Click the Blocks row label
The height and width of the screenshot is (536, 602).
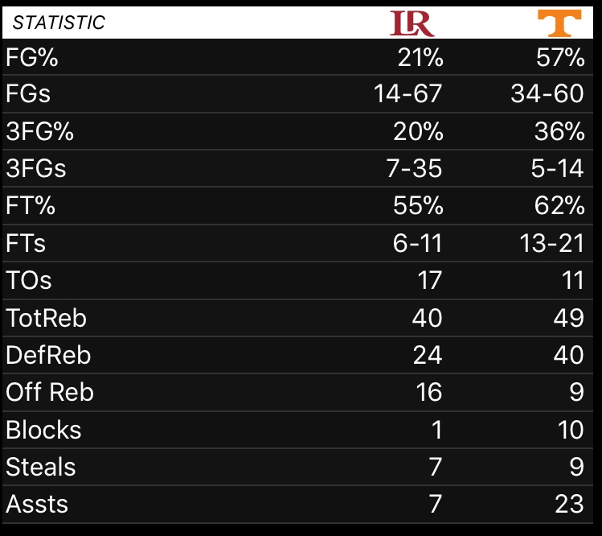[x=43, y=430]
